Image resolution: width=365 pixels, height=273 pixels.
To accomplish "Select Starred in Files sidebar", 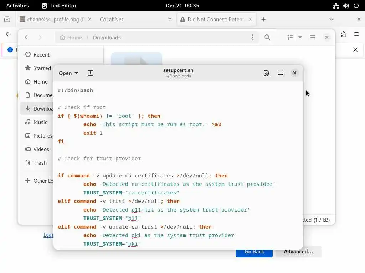I will [37, 68].
